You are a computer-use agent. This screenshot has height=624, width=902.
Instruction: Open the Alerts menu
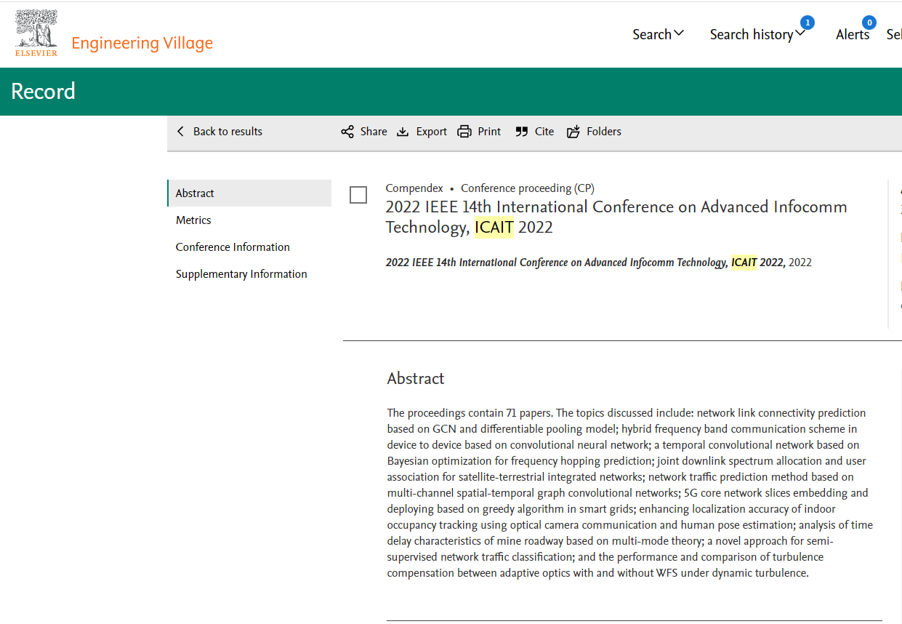pos(853,34)
